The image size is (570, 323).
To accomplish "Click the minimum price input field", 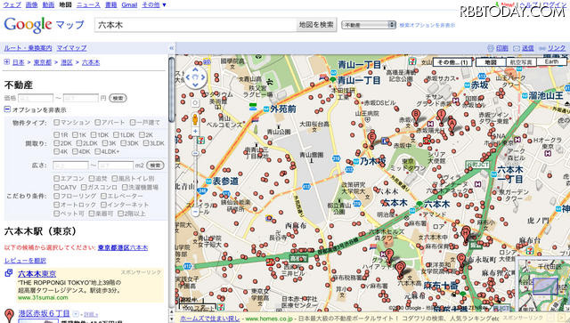I will (x=36, y=98).
